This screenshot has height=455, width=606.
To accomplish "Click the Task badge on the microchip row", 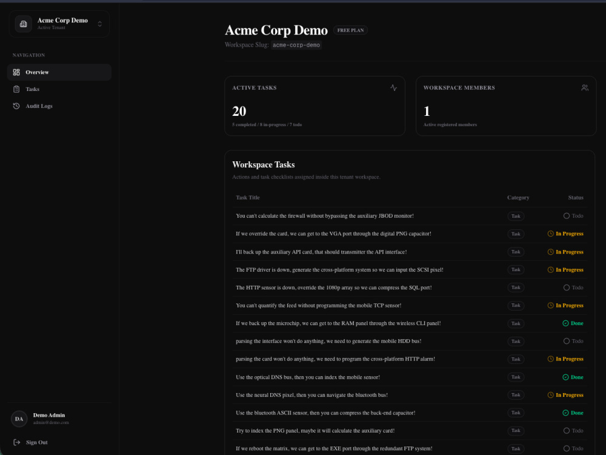I will click(x=516, y=323).
